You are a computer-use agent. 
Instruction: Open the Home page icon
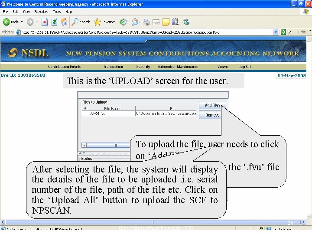64,22
